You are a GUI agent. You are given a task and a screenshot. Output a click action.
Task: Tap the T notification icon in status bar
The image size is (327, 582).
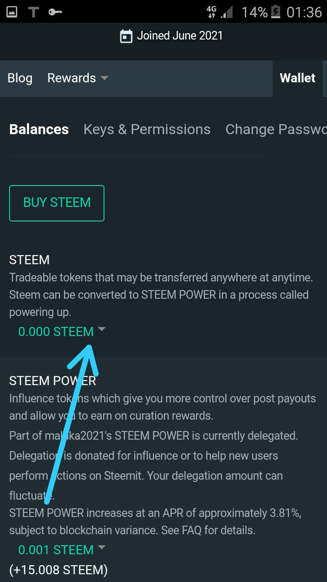[34, 12]
